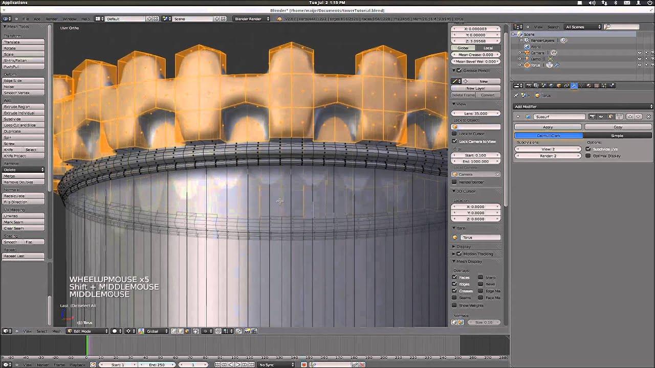Hide the Torus object using eye icon
655x368 pixels.
(x=639, y=65)
